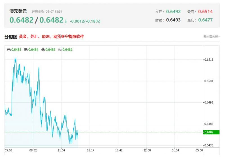Viewport: 225px width, 161px height.
Task: Click the down arrow beside the quote
Action: (66, 21)
